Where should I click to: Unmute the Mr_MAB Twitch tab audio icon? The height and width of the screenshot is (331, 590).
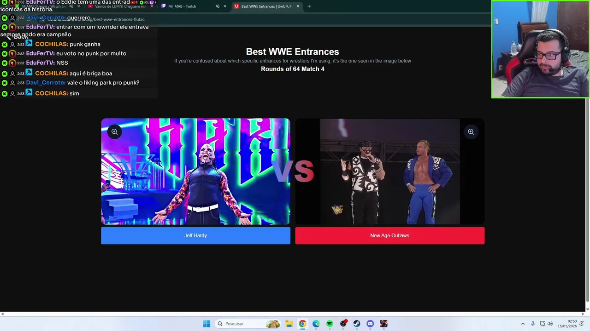coord(218,6)
